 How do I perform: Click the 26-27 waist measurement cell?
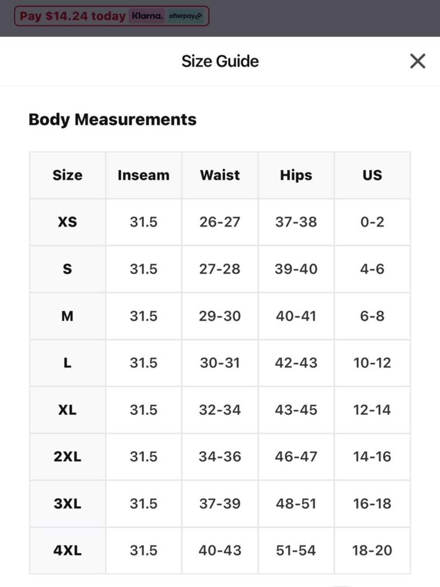220,222
